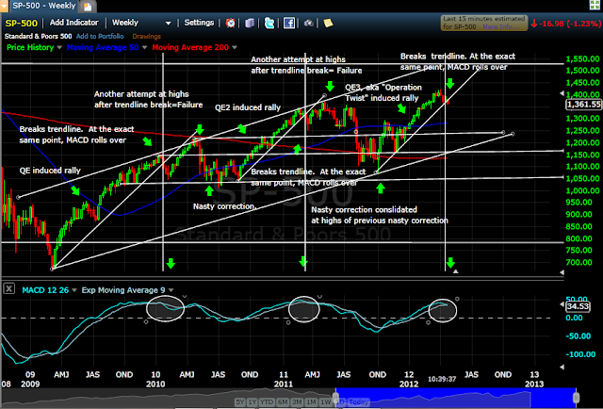603x409 pixels.
Task: Click the SP-500 symbol label
Action: pos(21,23)
